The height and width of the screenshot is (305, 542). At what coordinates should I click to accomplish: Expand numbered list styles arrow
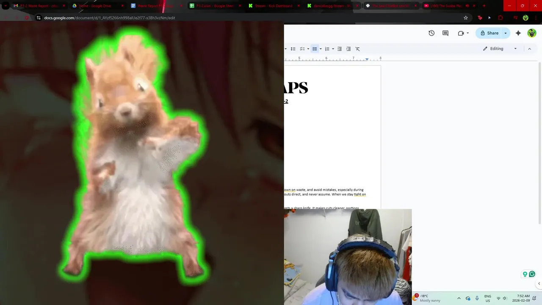(x=333, y=49)
